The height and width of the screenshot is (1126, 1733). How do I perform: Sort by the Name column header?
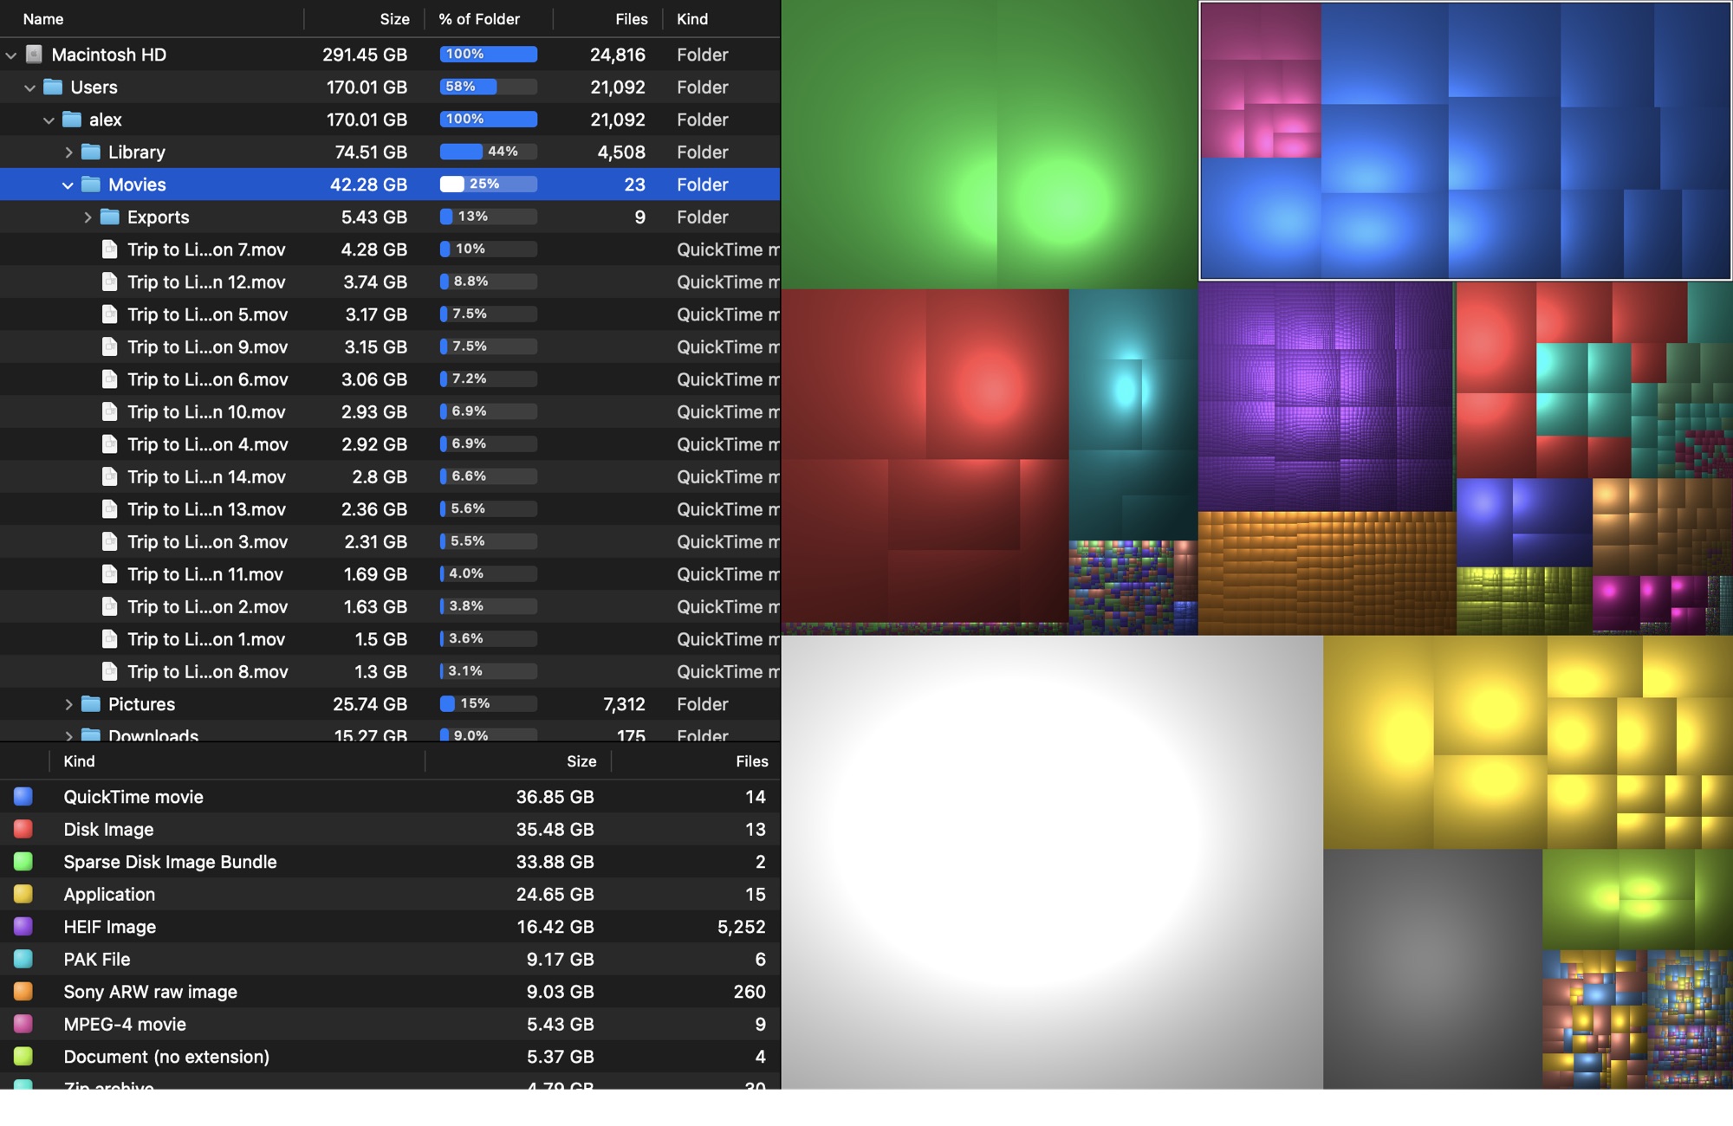tap(152, 19)
